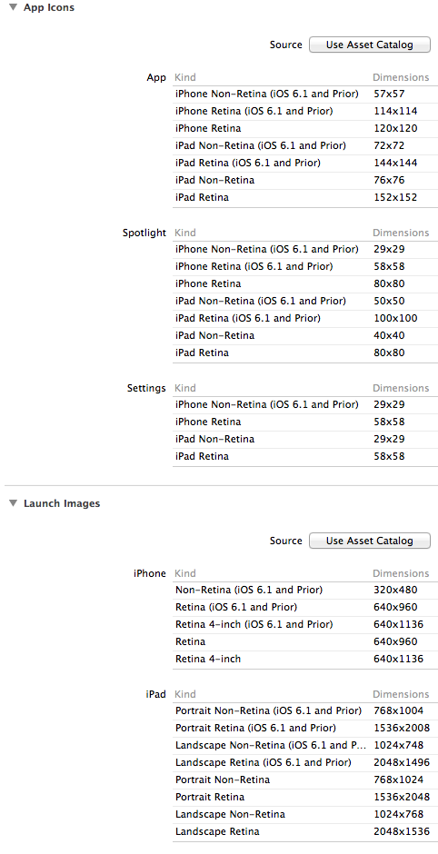
Task: Click Use Asset Catalog for App Icons
Action: [x=369, y=45]
